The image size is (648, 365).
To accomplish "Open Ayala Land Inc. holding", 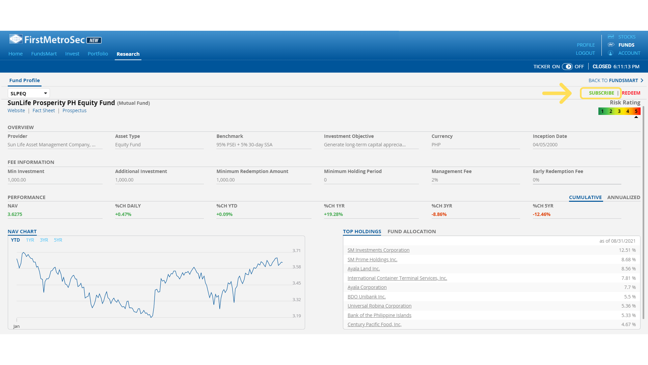I will coord(363,269).
